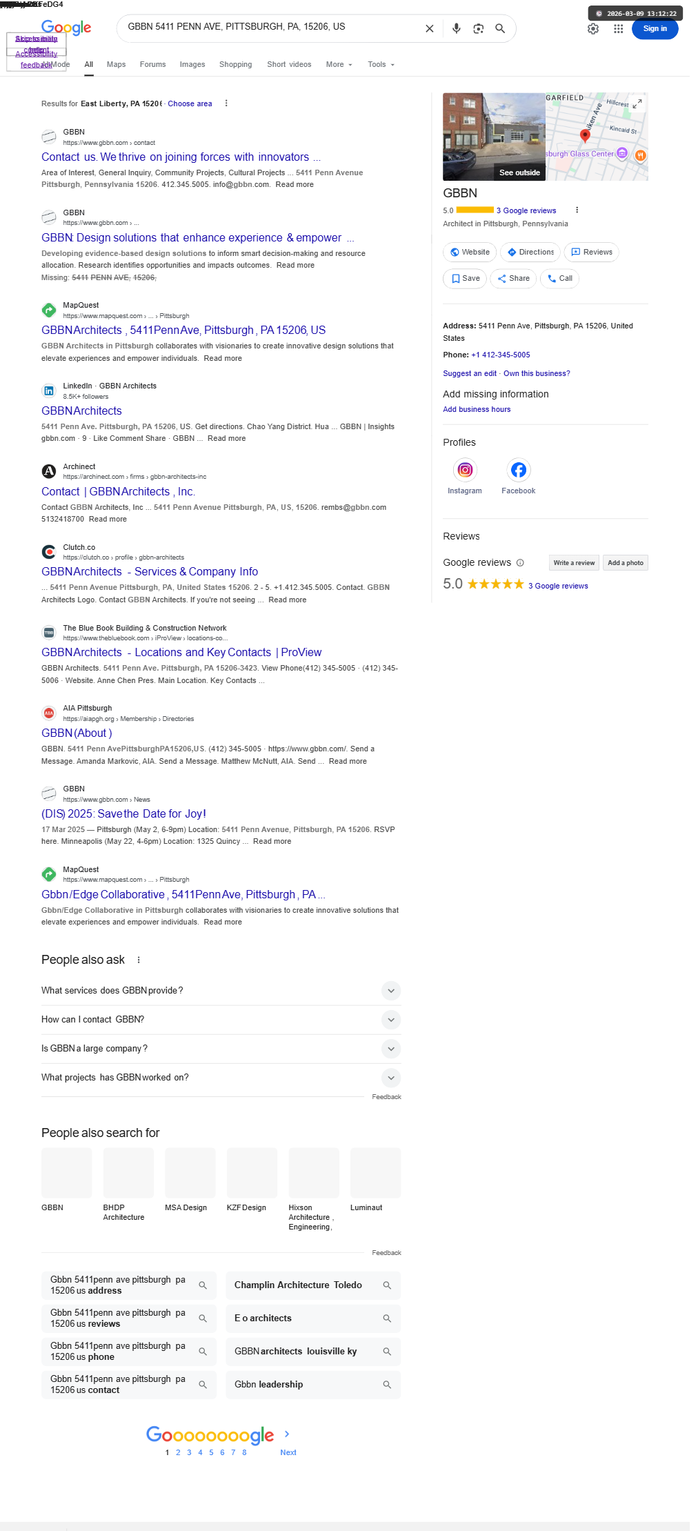Open the Tools dropdown
This screenshot has width=698, height=1531.
tap(381, 65)
